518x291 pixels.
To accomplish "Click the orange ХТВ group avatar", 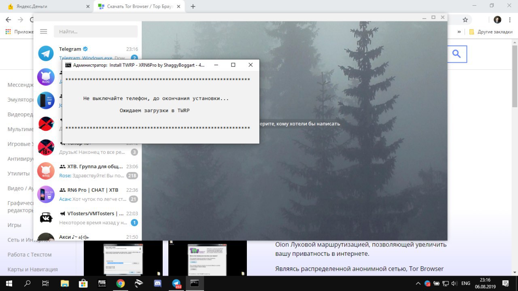I will tap(46, 171).
